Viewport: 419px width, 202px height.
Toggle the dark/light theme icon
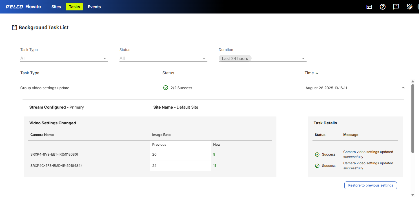410,7
